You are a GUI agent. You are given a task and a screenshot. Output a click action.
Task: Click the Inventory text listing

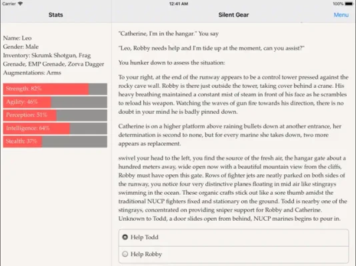coord(53,60)
